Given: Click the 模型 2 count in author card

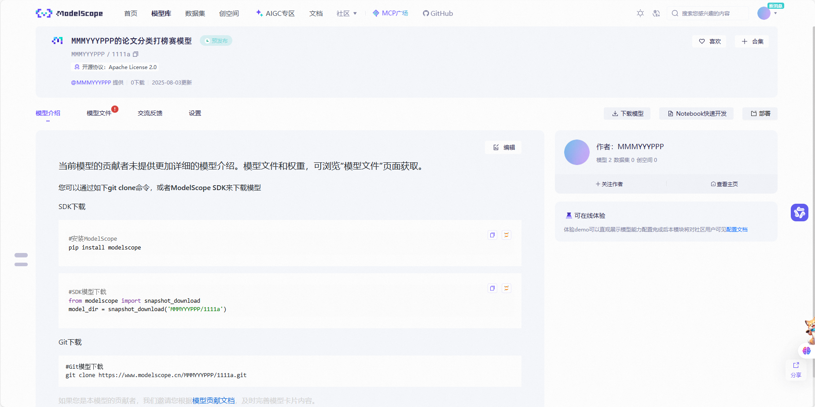Looking at the screenshot, I should click(x=604, y=160).
